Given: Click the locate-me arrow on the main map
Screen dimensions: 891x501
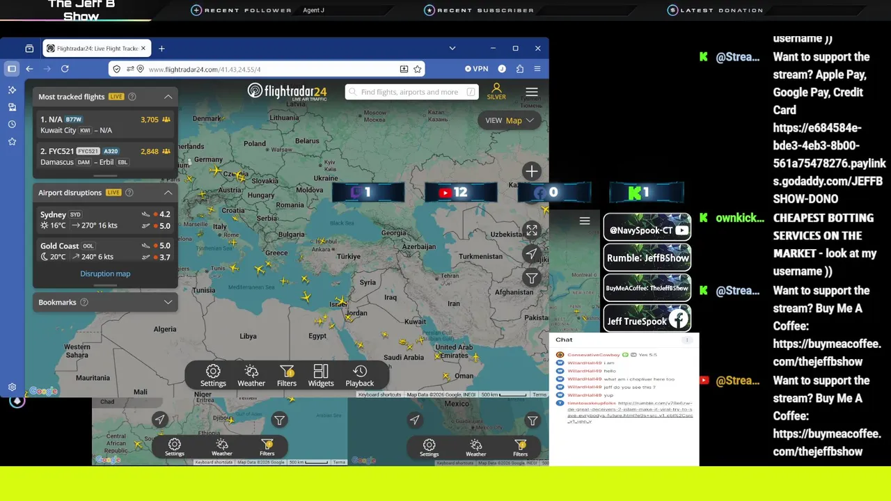Looking at the screenshot, I should click(x=532, y=254).
